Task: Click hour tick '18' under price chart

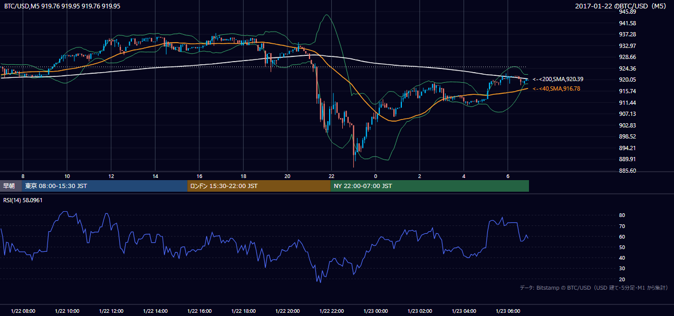Action: [243, 176]
